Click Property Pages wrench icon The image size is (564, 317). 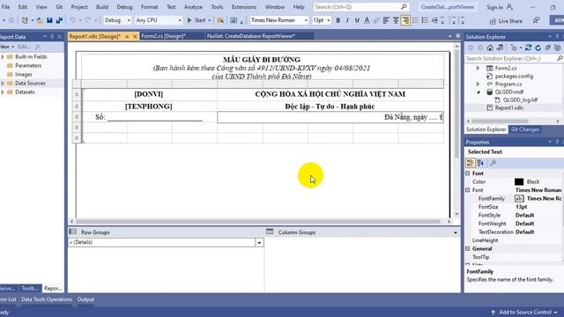(x=493, y=163)
